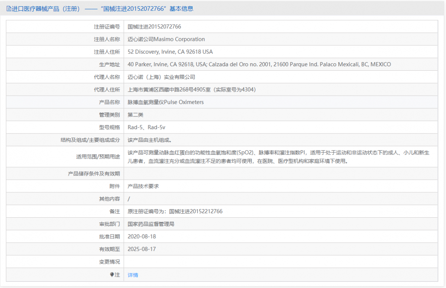Click expiry date 2025-08-17
This screenshot has width=446, height=288.
tap(142, 249)
